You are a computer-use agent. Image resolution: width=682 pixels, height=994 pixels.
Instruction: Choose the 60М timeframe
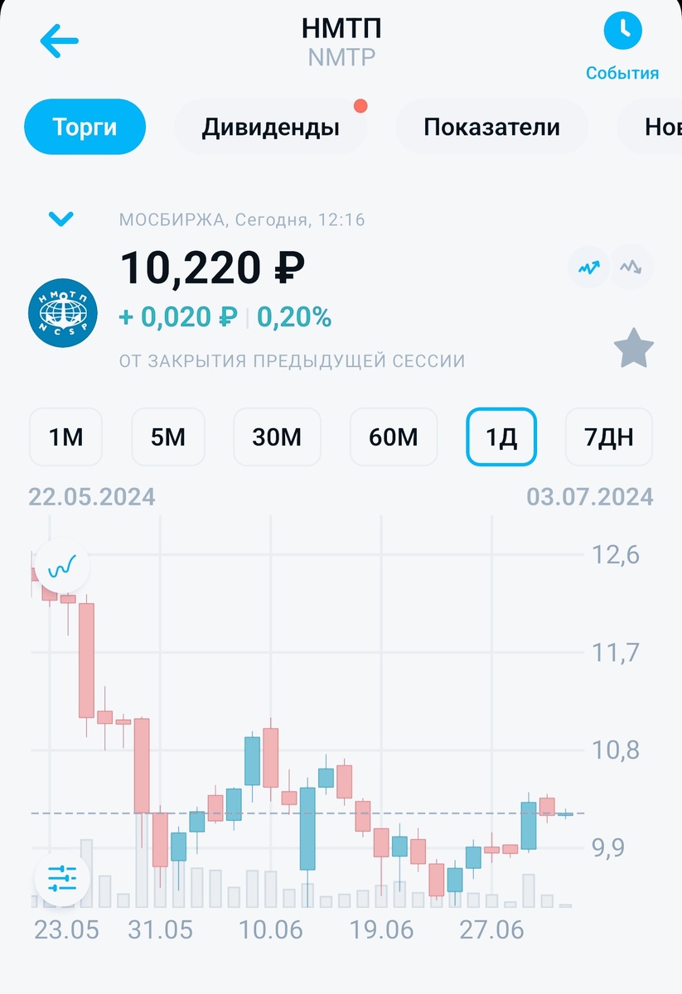click(394, 437)
